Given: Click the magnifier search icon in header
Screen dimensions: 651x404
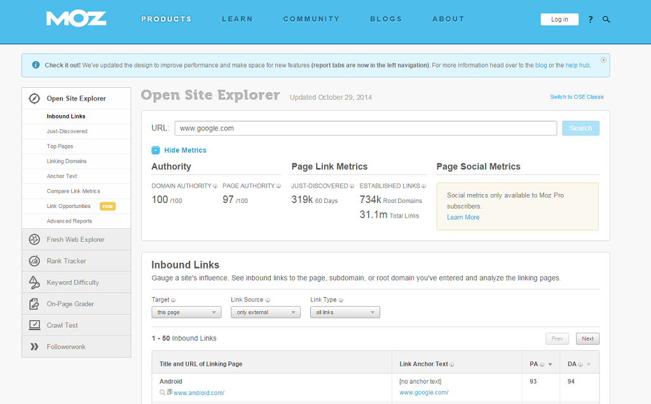Looking at the screenshot, I should (x=606, y=20).
